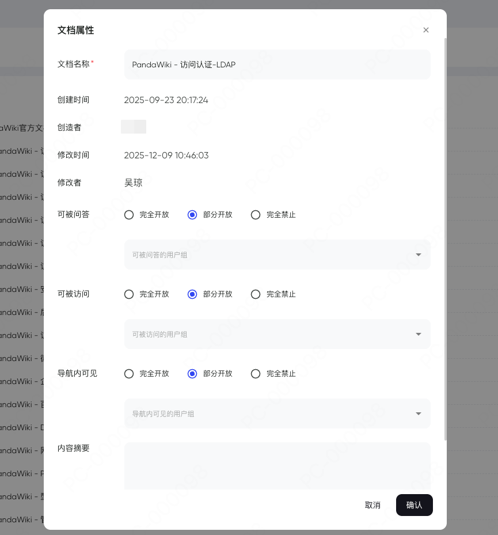Open the 导航内可见的用户组 dropdown
This screenshot has height=535, width=498.
pyautogui.click(x=277, y=413)
